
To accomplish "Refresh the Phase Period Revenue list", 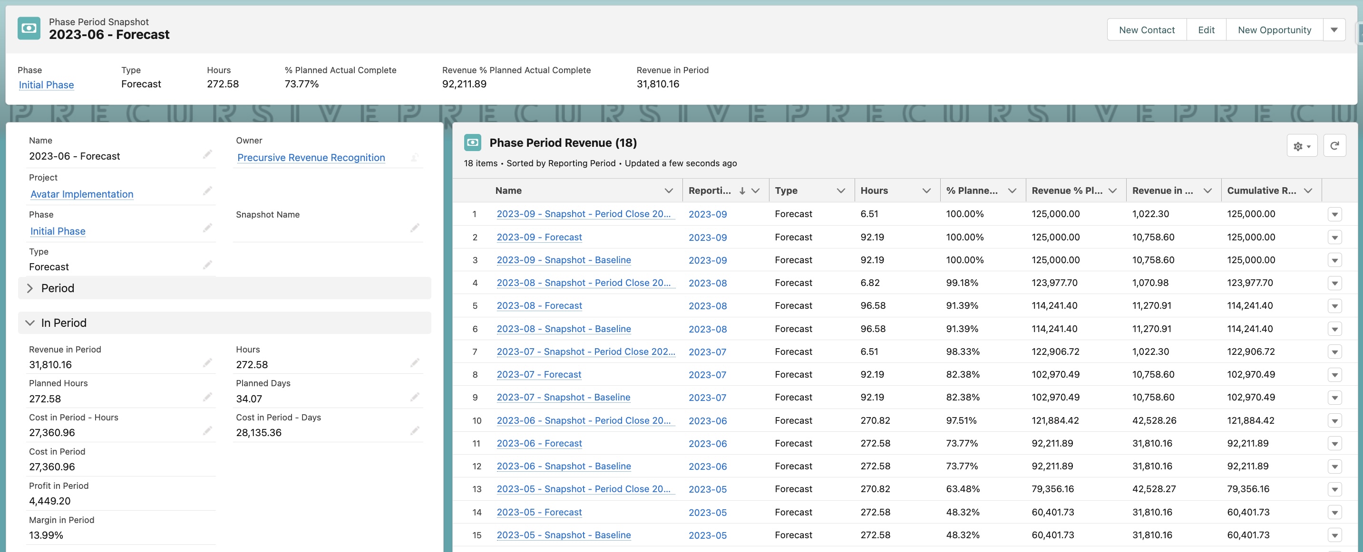I will pyautogui.click(x=1335, y=145).
